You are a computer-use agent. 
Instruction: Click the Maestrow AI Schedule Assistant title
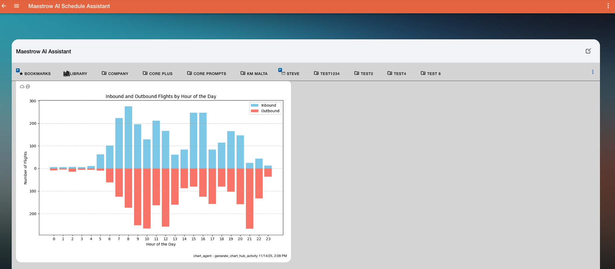[x=69, y=6]
